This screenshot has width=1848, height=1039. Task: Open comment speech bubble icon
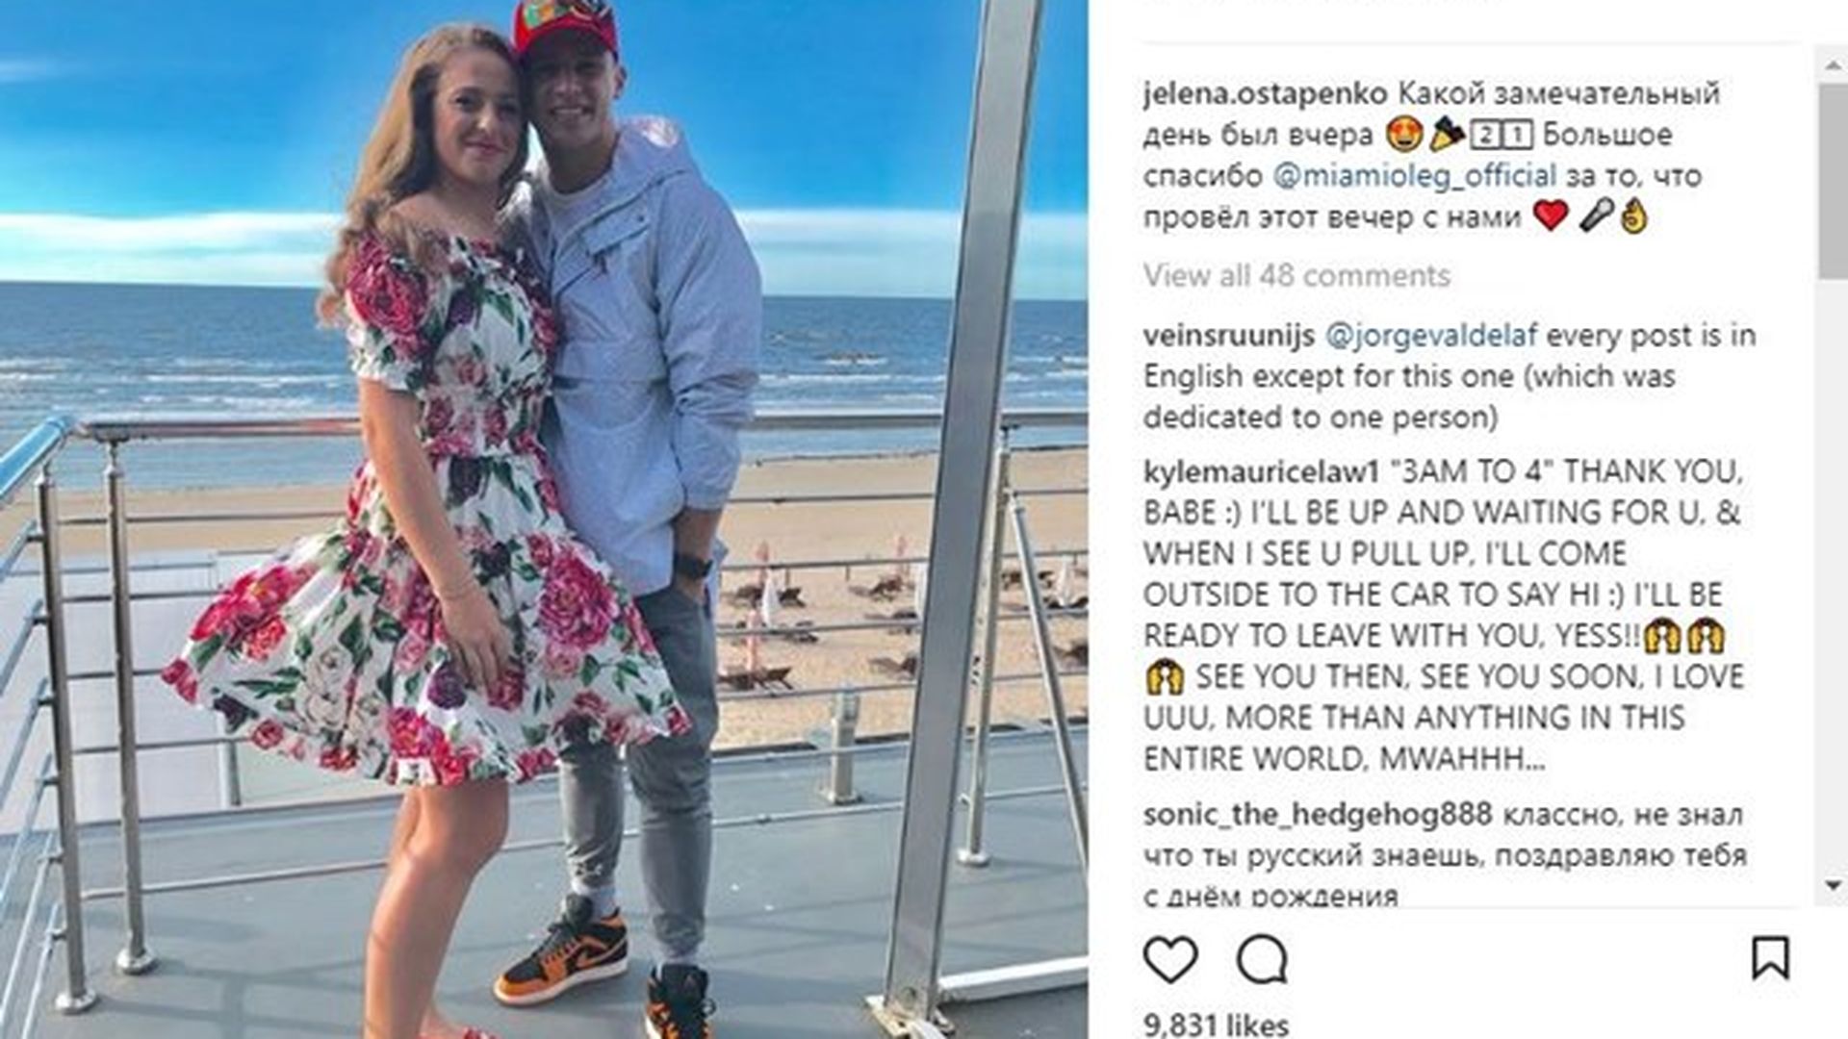tap(1262, 959)
